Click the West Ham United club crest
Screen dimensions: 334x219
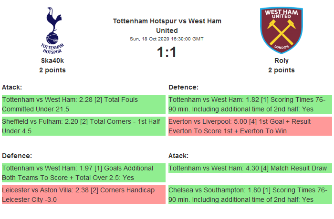pos(281,30)
